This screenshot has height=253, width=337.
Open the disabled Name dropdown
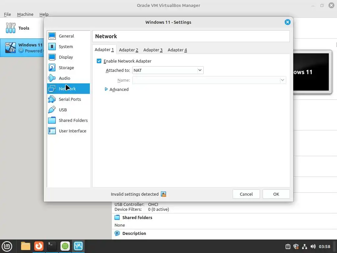point(209,80)
